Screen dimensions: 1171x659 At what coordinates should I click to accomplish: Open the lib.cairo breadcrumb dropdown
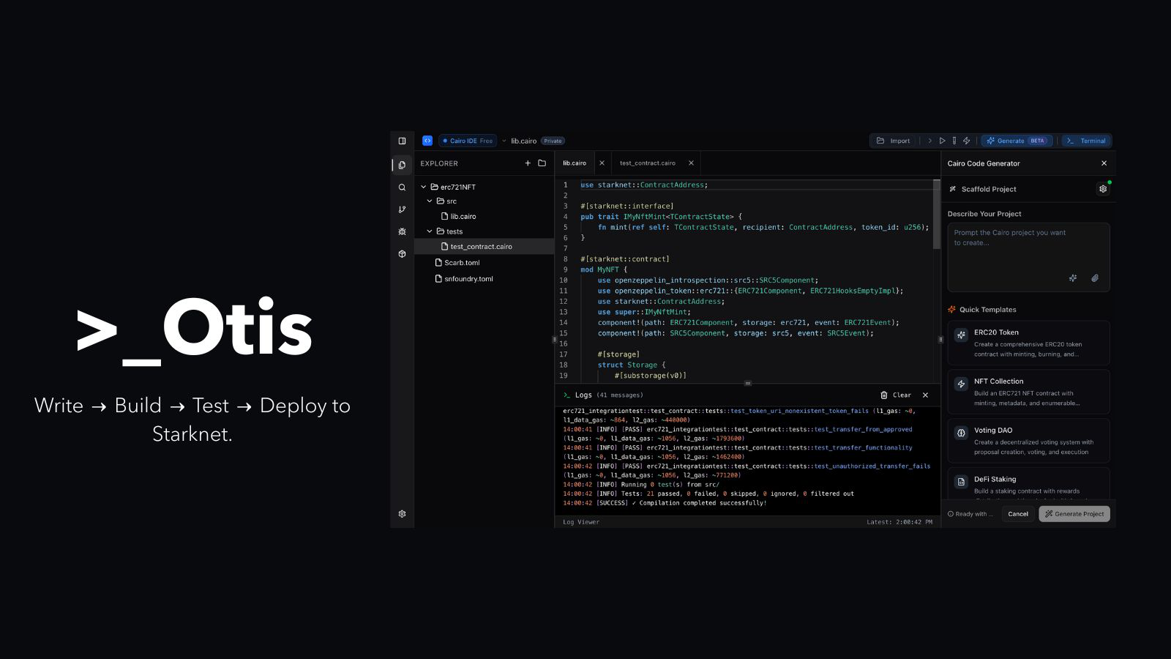[x=505, y=141]
